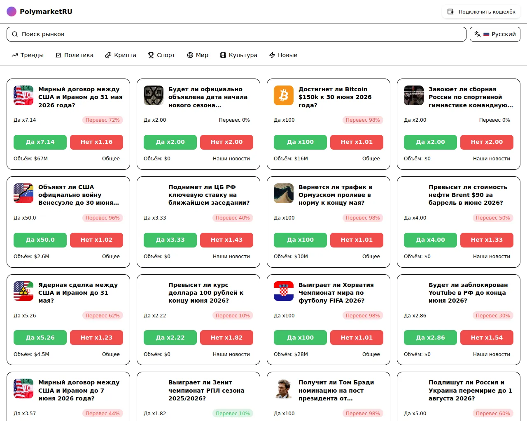Click the Croatia flag market image
527x421 pixels.
pyautogui.click(x=284, y=291)
